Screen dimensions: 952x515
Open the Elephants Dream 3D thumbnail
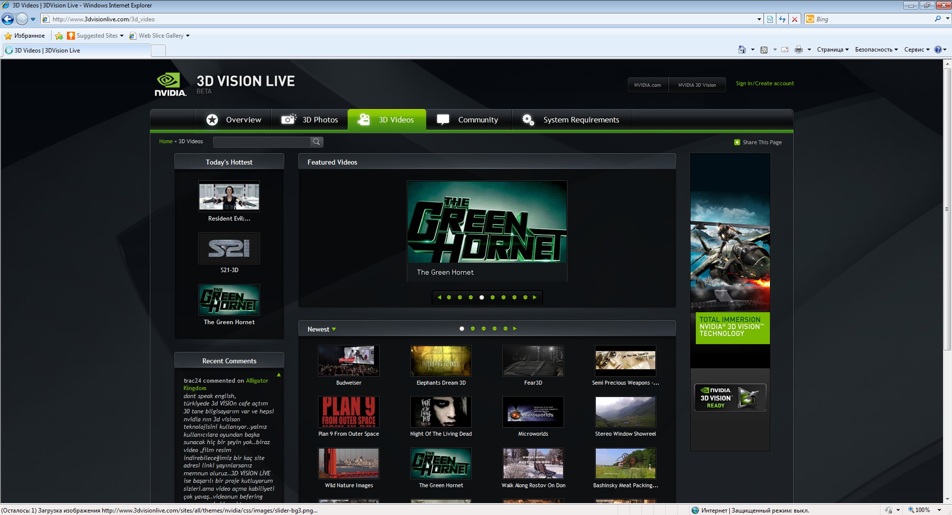[441, 361]
